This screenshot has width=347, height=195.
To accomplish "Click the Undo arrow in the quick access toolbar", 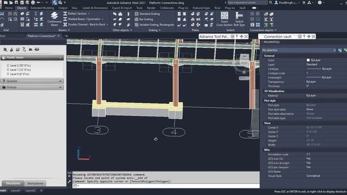I will click(x=38, y=3).
